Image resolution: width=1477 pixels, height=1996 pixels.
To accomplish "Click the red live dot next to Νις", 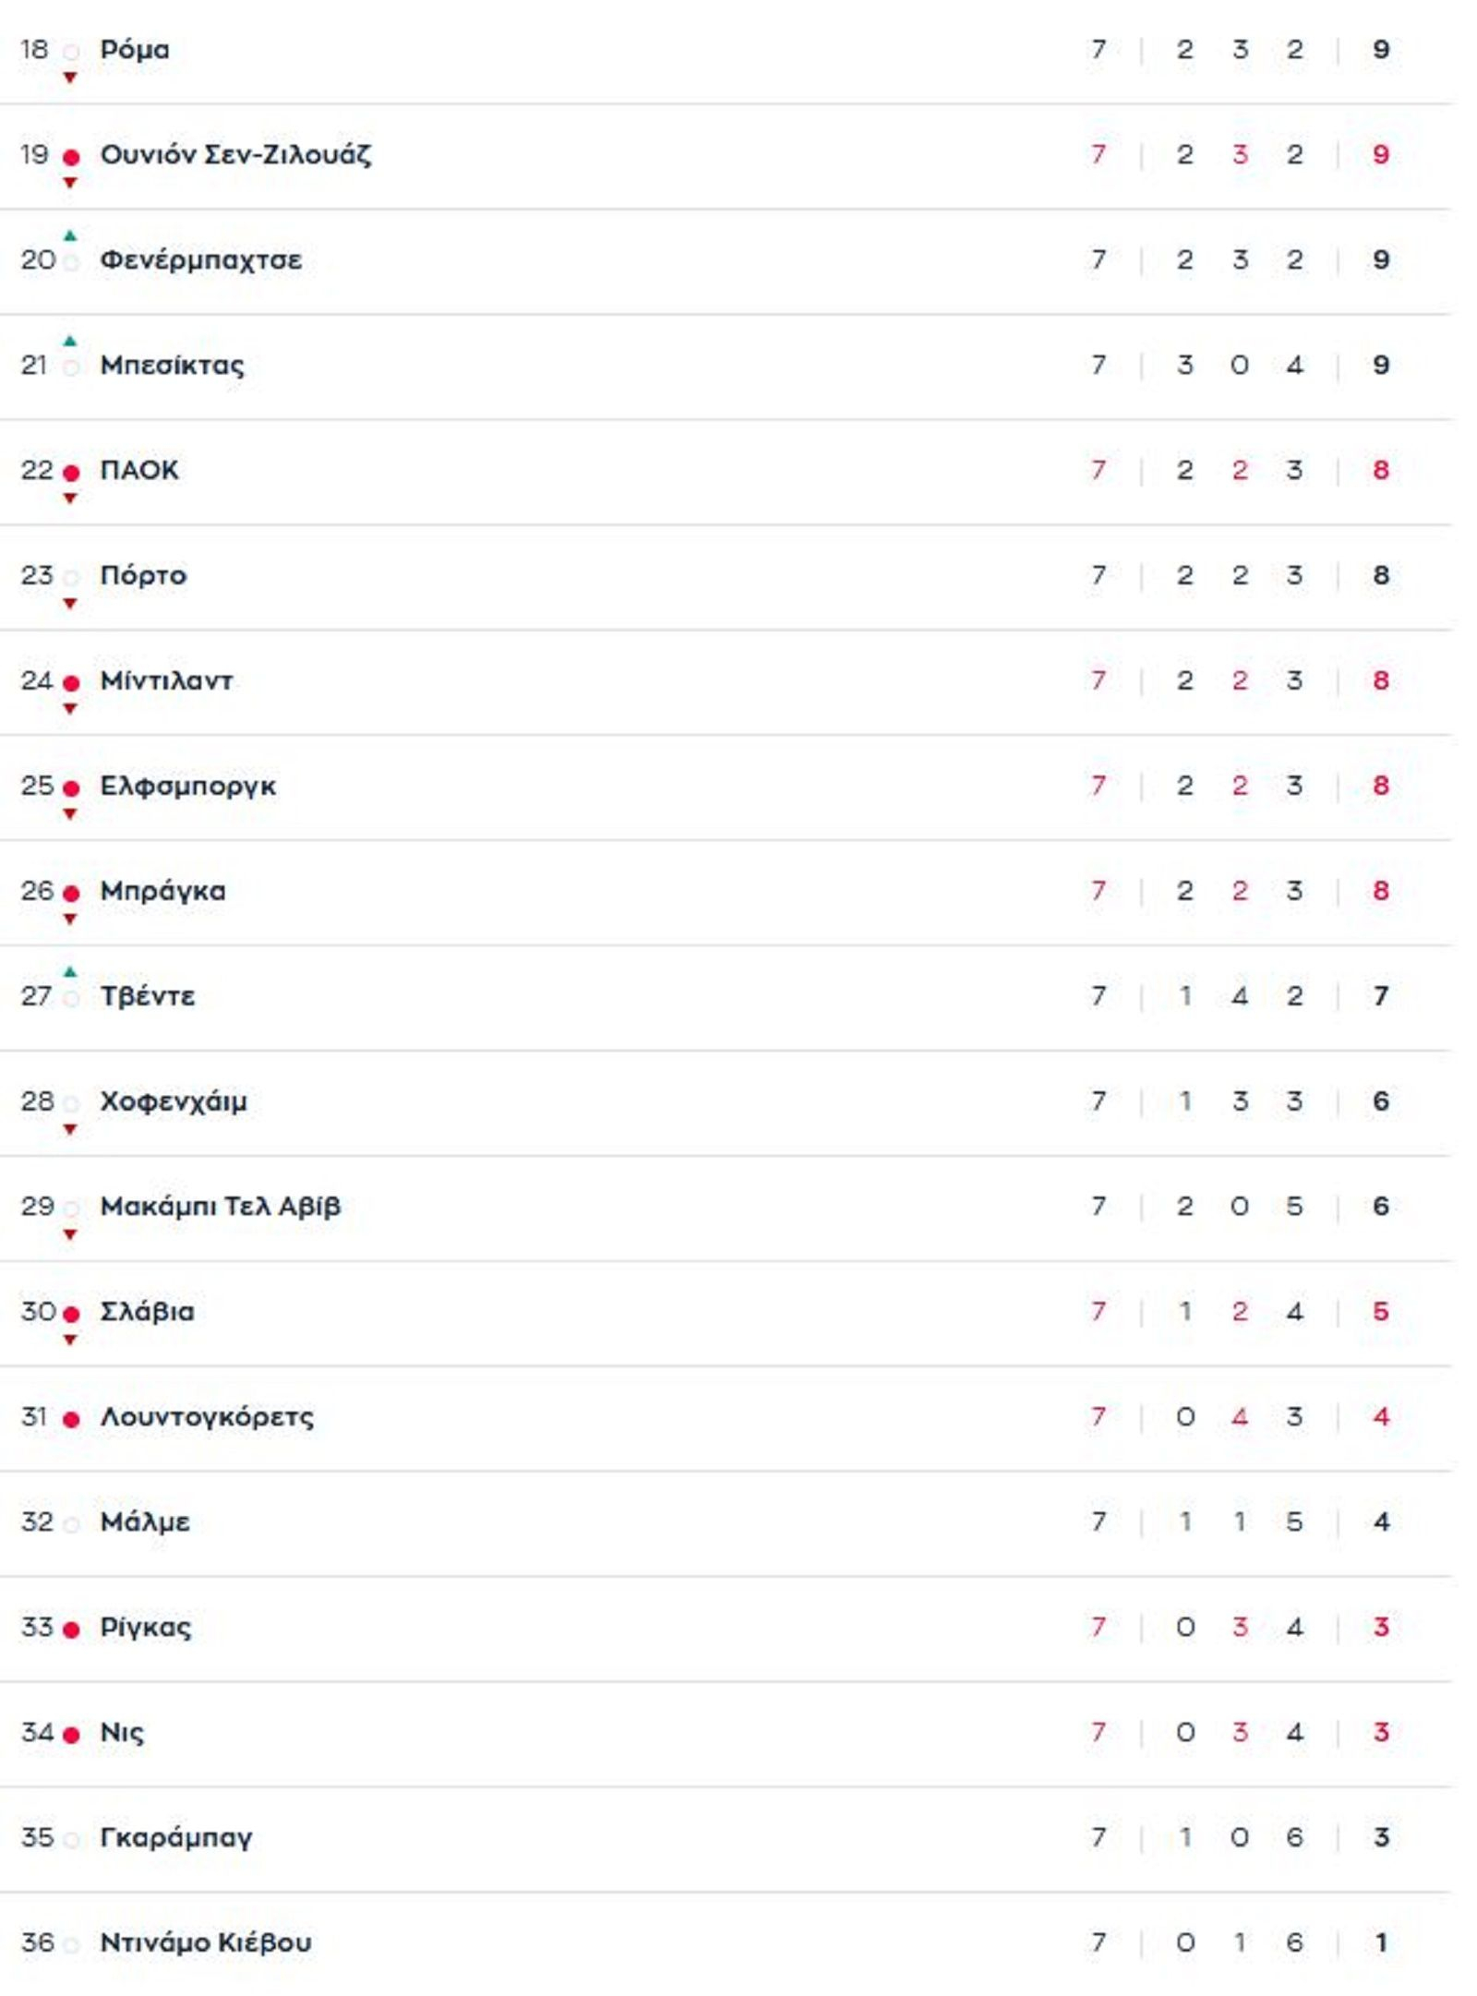I will (x=71, y=1736).
